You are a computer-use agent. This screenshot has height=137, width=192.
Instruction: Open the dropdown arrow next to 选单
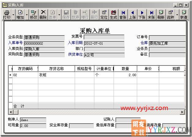[59, 15]
